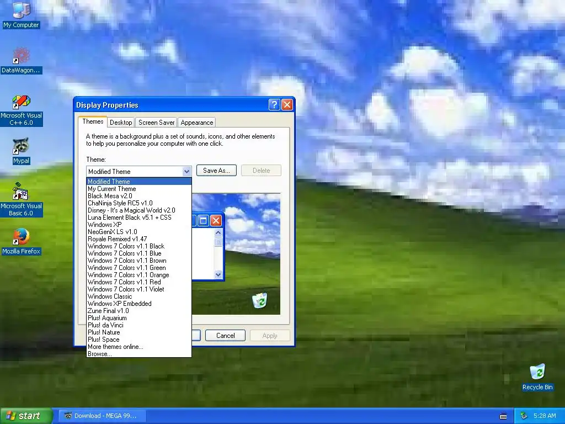Select Royale Remixed v1.47 theme

click(x=138, y=239)
